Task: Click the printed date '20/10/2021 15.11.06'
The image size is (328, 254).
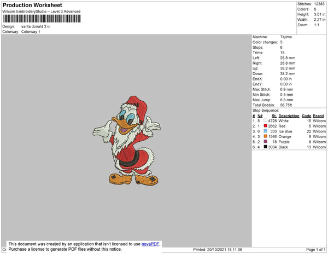Action: pyautogui.click(x=225, y=250)
